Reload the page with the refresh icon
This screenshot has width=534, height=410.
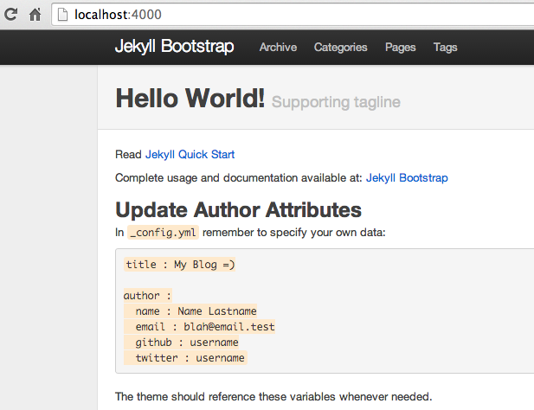(11, 15)
